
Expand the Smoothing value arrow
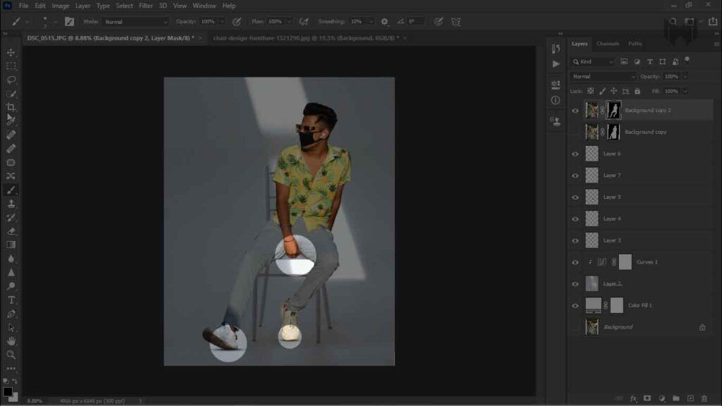pos(370,22)
